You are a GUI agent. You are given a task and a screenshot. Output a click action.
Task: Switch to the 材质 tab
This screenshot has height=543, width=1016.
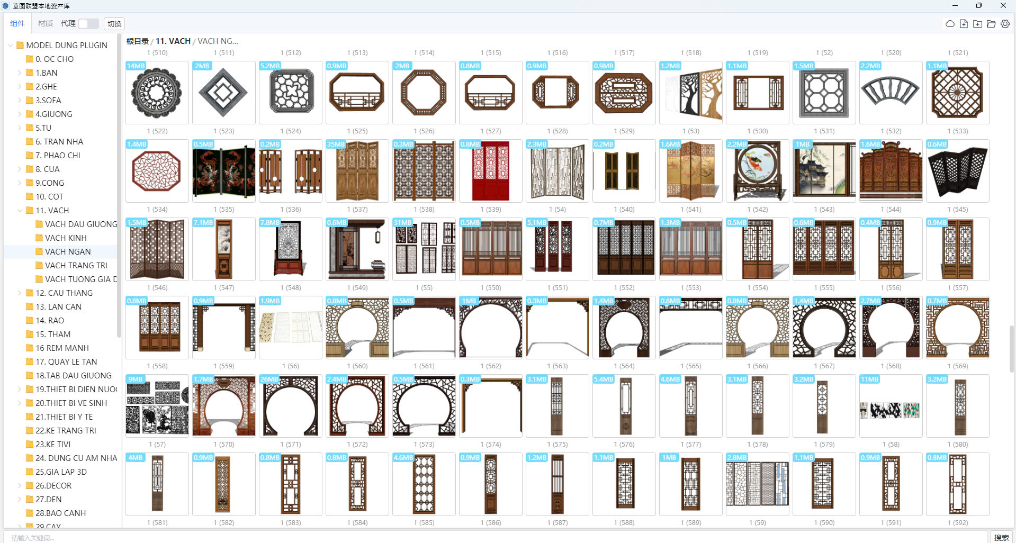(x=46, y=24)
